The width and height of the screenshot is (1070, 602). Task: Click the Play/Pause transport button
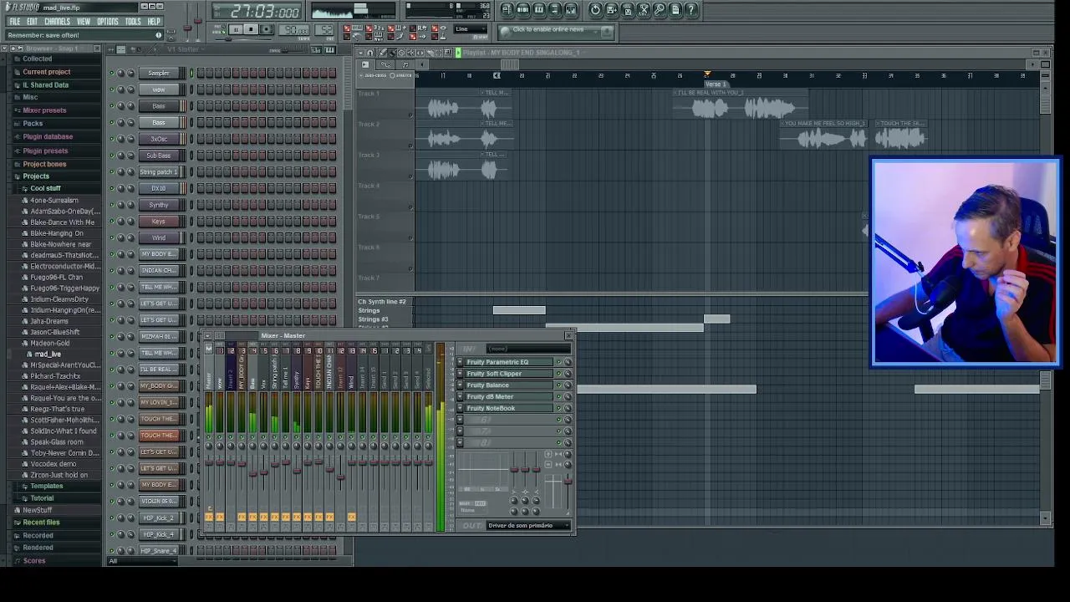pyautogui.click(x=235, y=28)
